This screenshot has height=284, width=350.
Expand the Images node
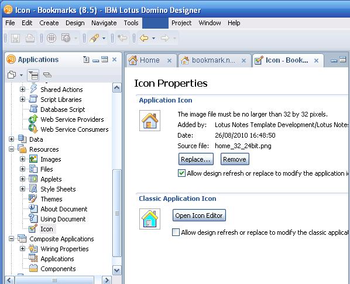pyautogui.click(x=22, y=159)
